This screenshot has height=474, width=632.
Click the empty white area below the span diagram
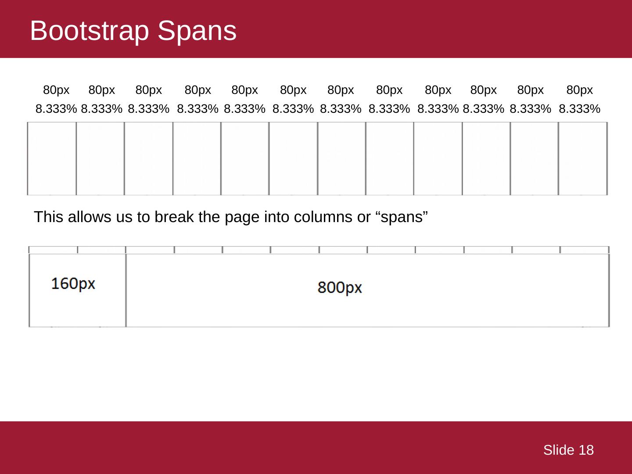[x=316, y=373]
